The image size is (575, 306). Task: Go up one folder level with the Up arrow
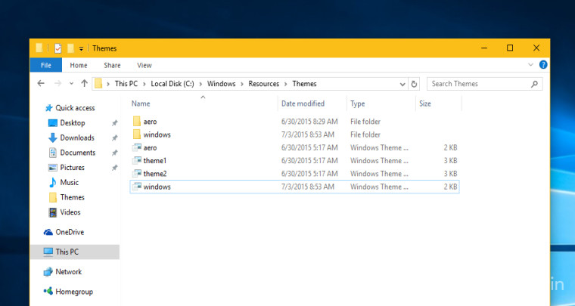click(x=84, y=83)
